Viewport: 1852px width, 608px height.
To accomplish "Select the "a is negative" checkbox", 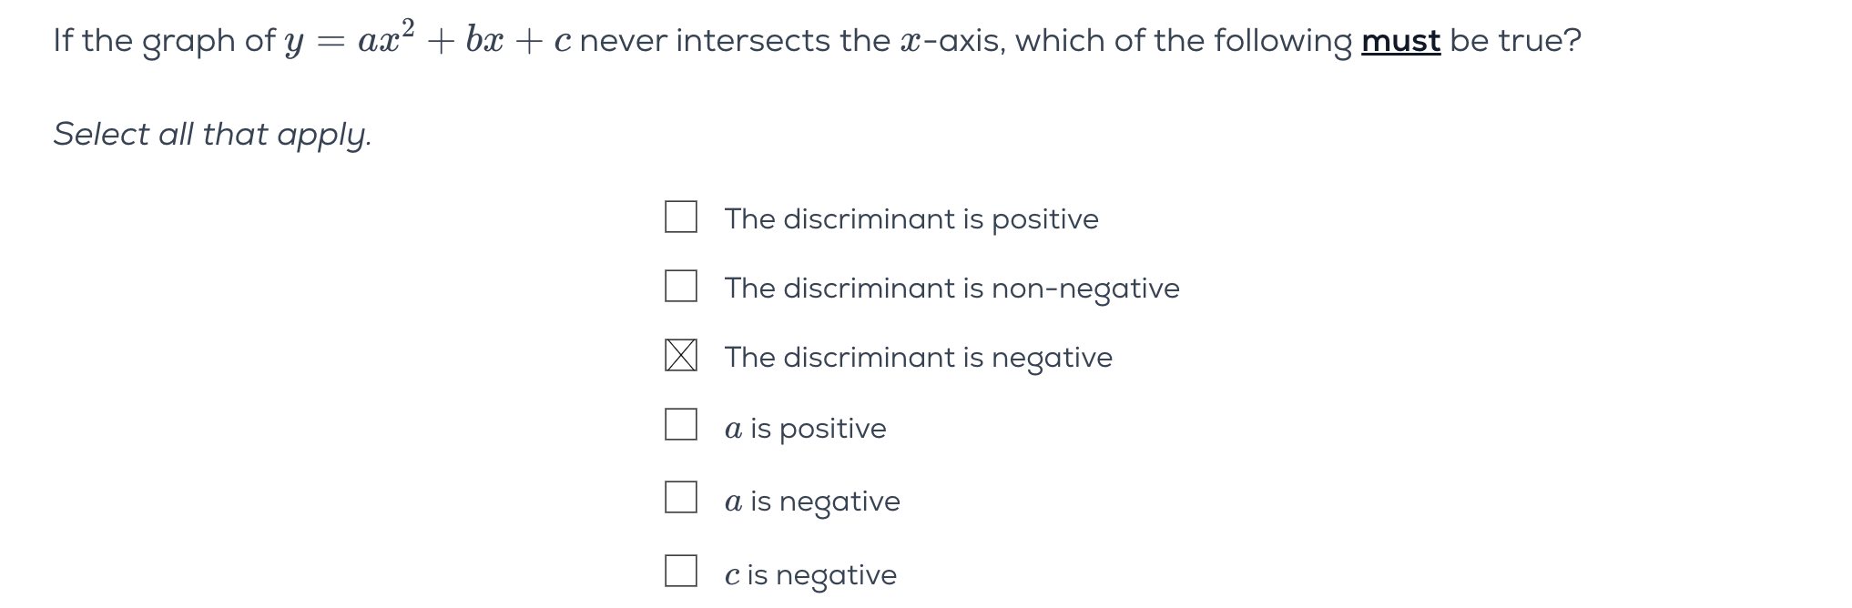I will coord(680,497).
